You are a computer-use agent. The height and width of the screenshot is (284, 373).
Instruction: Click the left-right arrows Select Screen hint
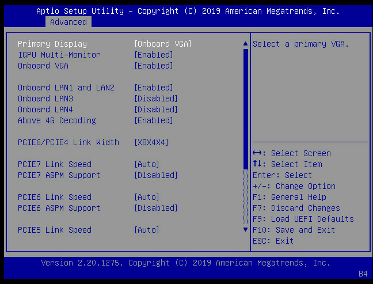pos(292,153)
